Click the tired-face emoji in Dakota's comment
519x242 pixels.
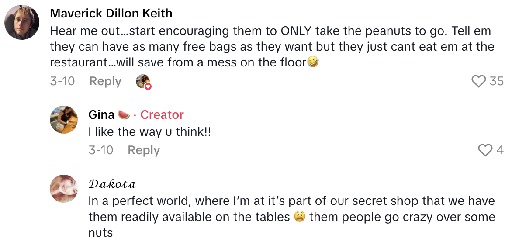coord(299,217)
